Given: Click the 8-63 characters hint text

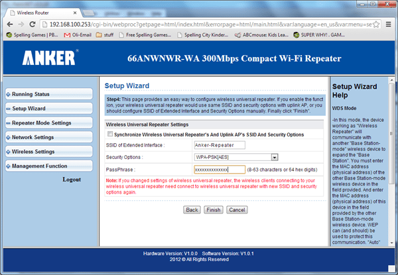Looking at the screenshot, I should pos(282,170).
